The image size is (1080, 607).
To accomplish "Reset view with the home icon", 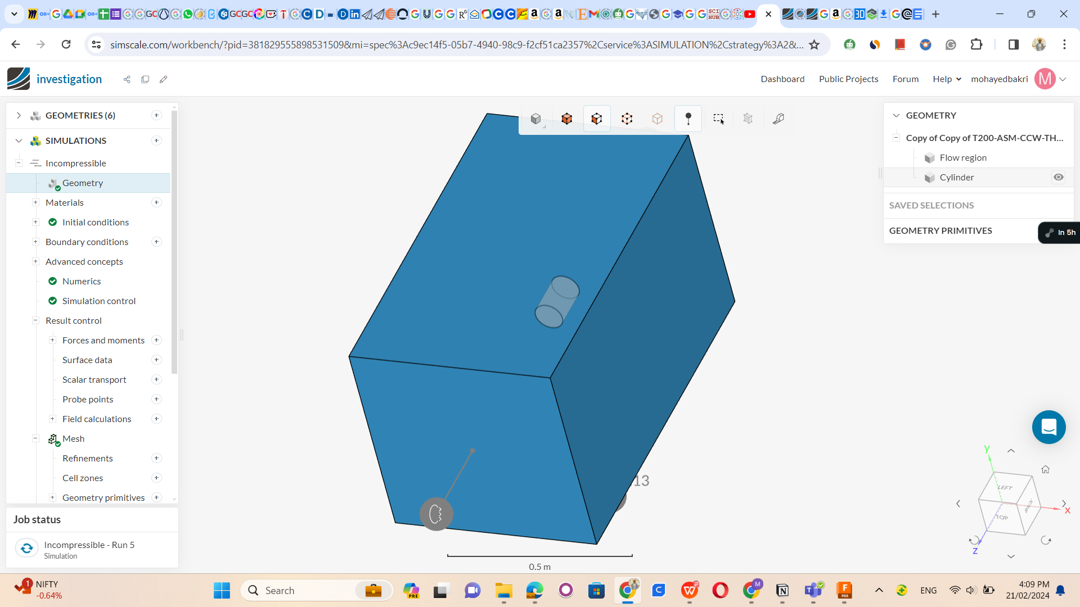I will point(1045,469).
